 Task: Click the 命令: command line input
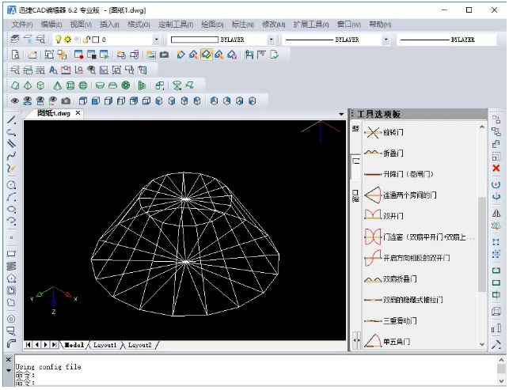(x=255, y=383)
